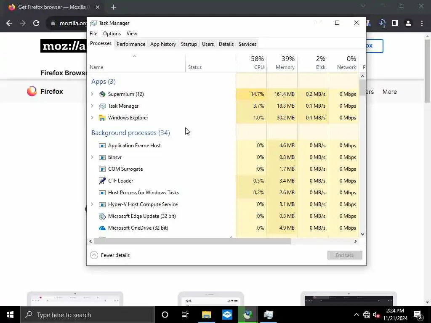Click the process list scroll down arrow

coord(362,234)
